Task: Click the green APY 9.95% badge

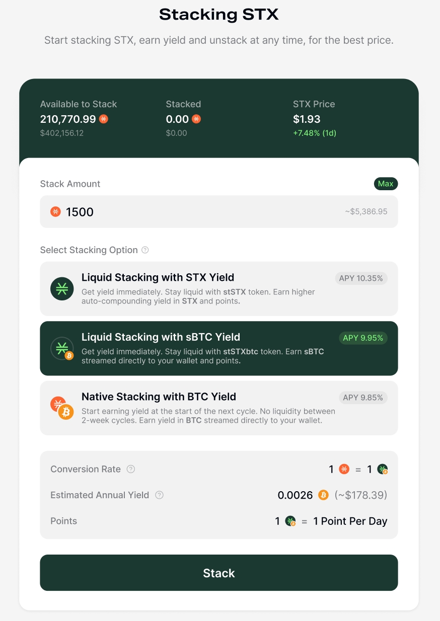Action: tap(363, 338)
